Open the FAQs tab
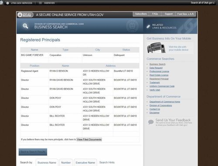The height and width of the screenshot is (166, 218). pyautogui.click(x=155, y=14)
